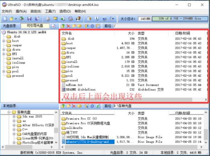210x156 pixels.
Task: Click the 文件名 header in local file list
Action: point(87,113)
